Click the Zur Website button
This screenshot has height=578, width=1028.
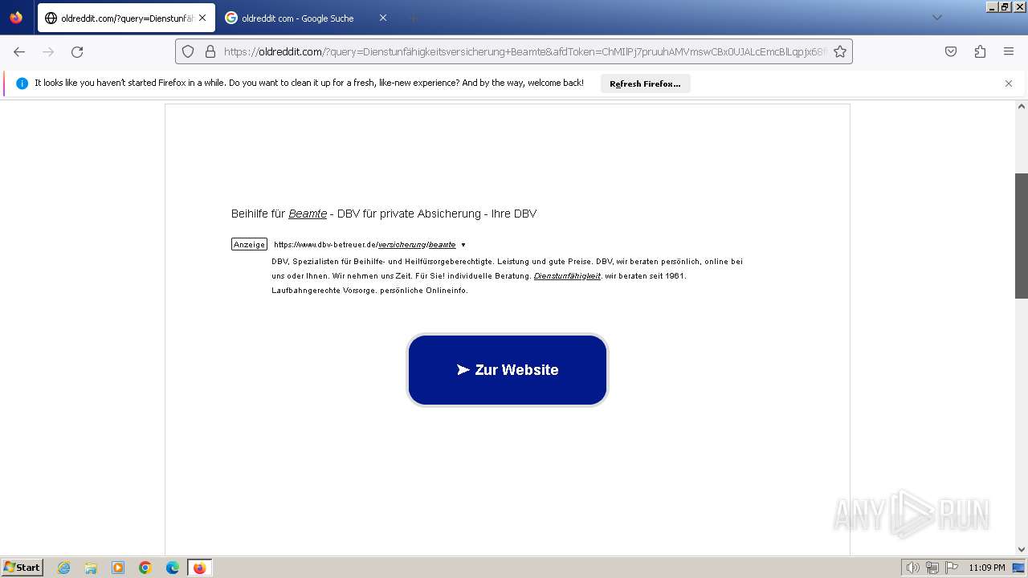pos(508,370)
